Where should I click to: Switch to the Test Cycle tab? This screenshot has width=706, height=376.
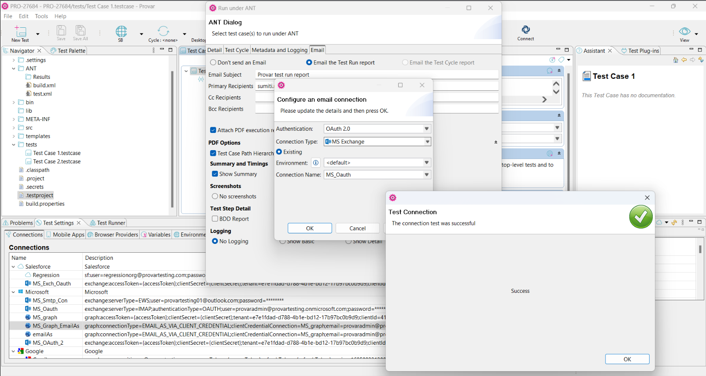237,50
